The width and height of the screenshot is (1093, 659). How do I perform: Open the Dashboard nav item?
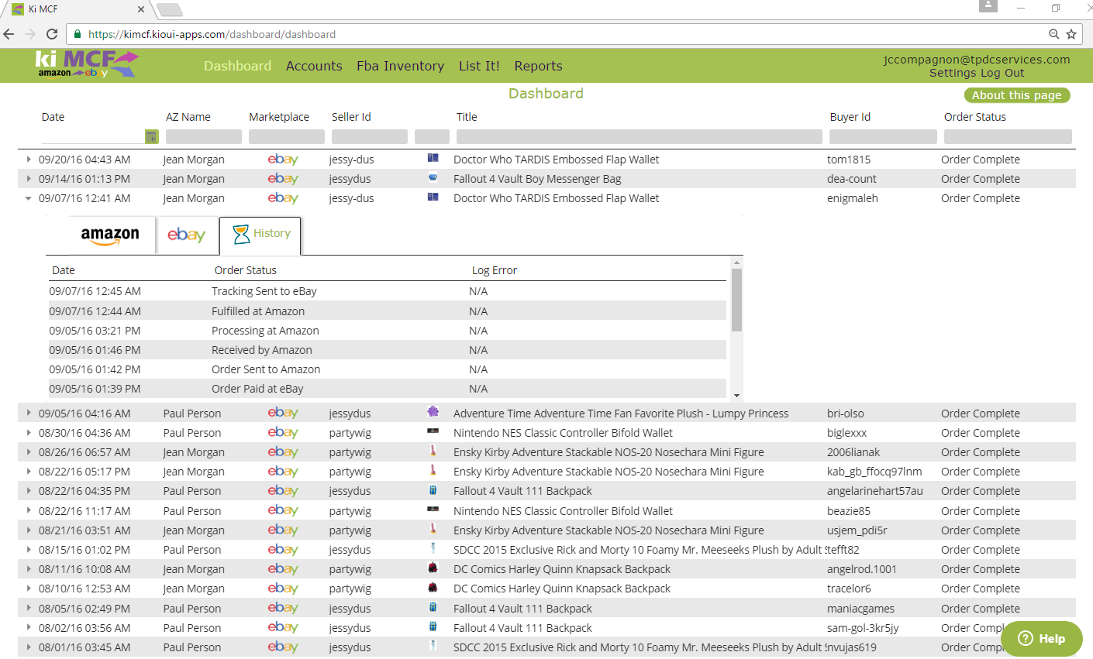[237, 66]
